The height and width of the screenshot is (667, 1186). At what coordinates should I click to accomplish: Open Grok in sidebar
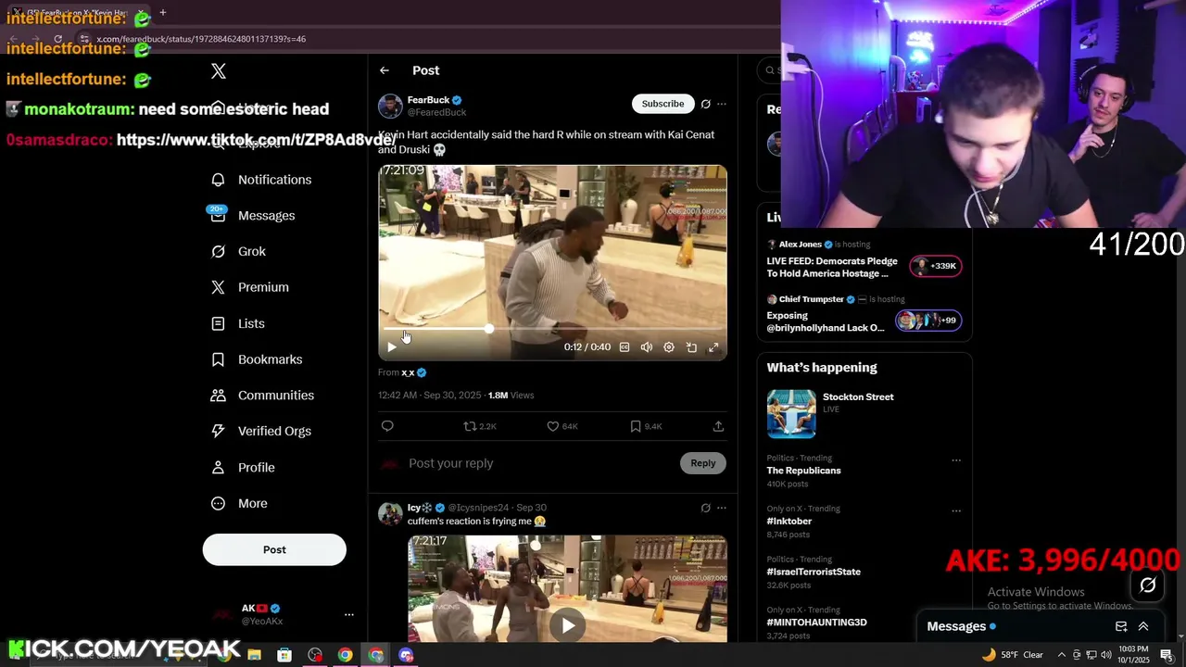click(238, 252)
